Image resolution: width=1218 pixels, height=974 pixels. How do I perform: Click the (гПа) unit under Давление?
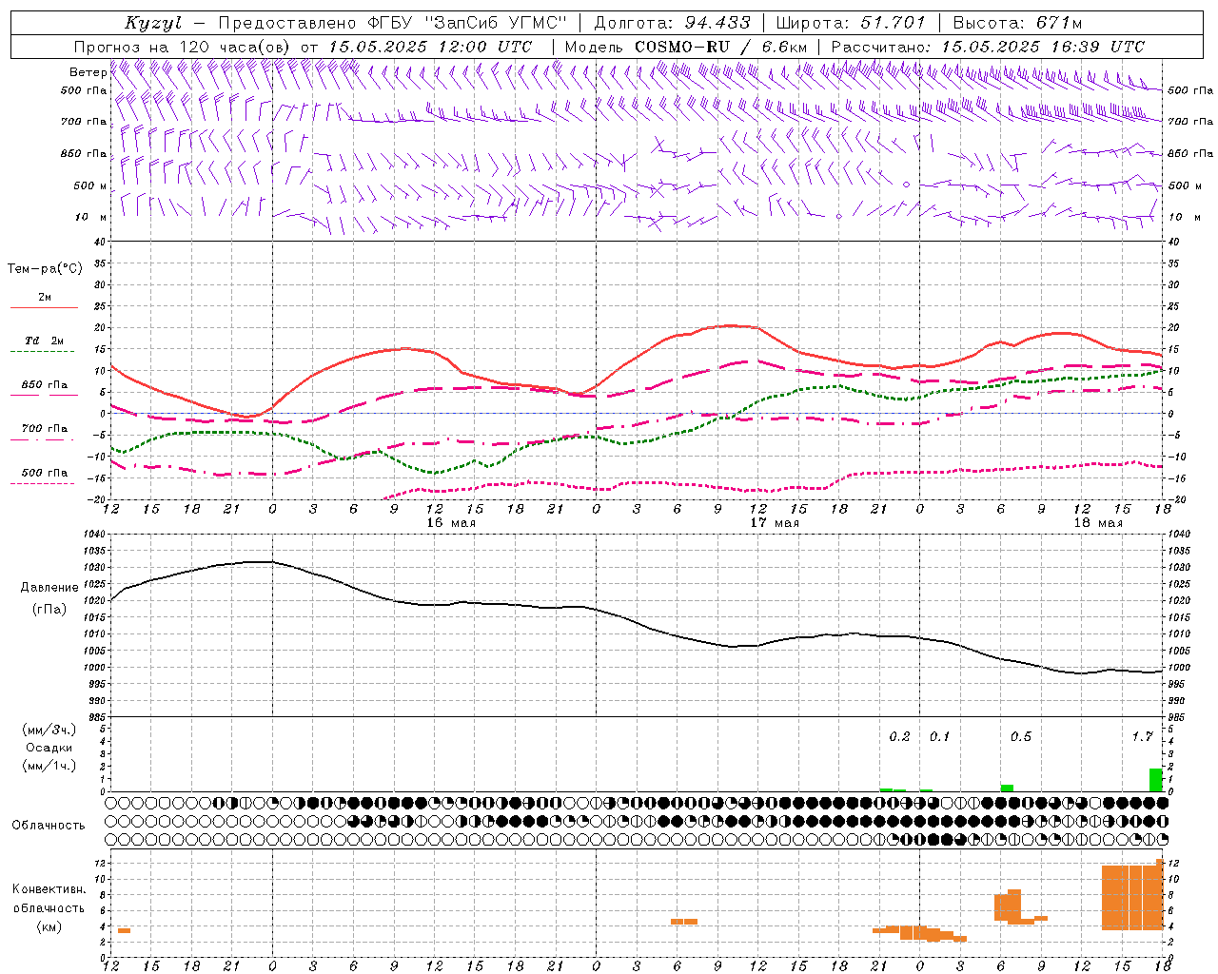[x=49, y=609]
